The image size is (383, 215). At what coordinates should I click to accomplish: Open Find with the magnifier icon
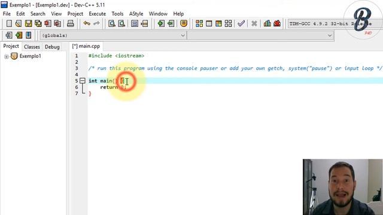(x=112, y=23)
